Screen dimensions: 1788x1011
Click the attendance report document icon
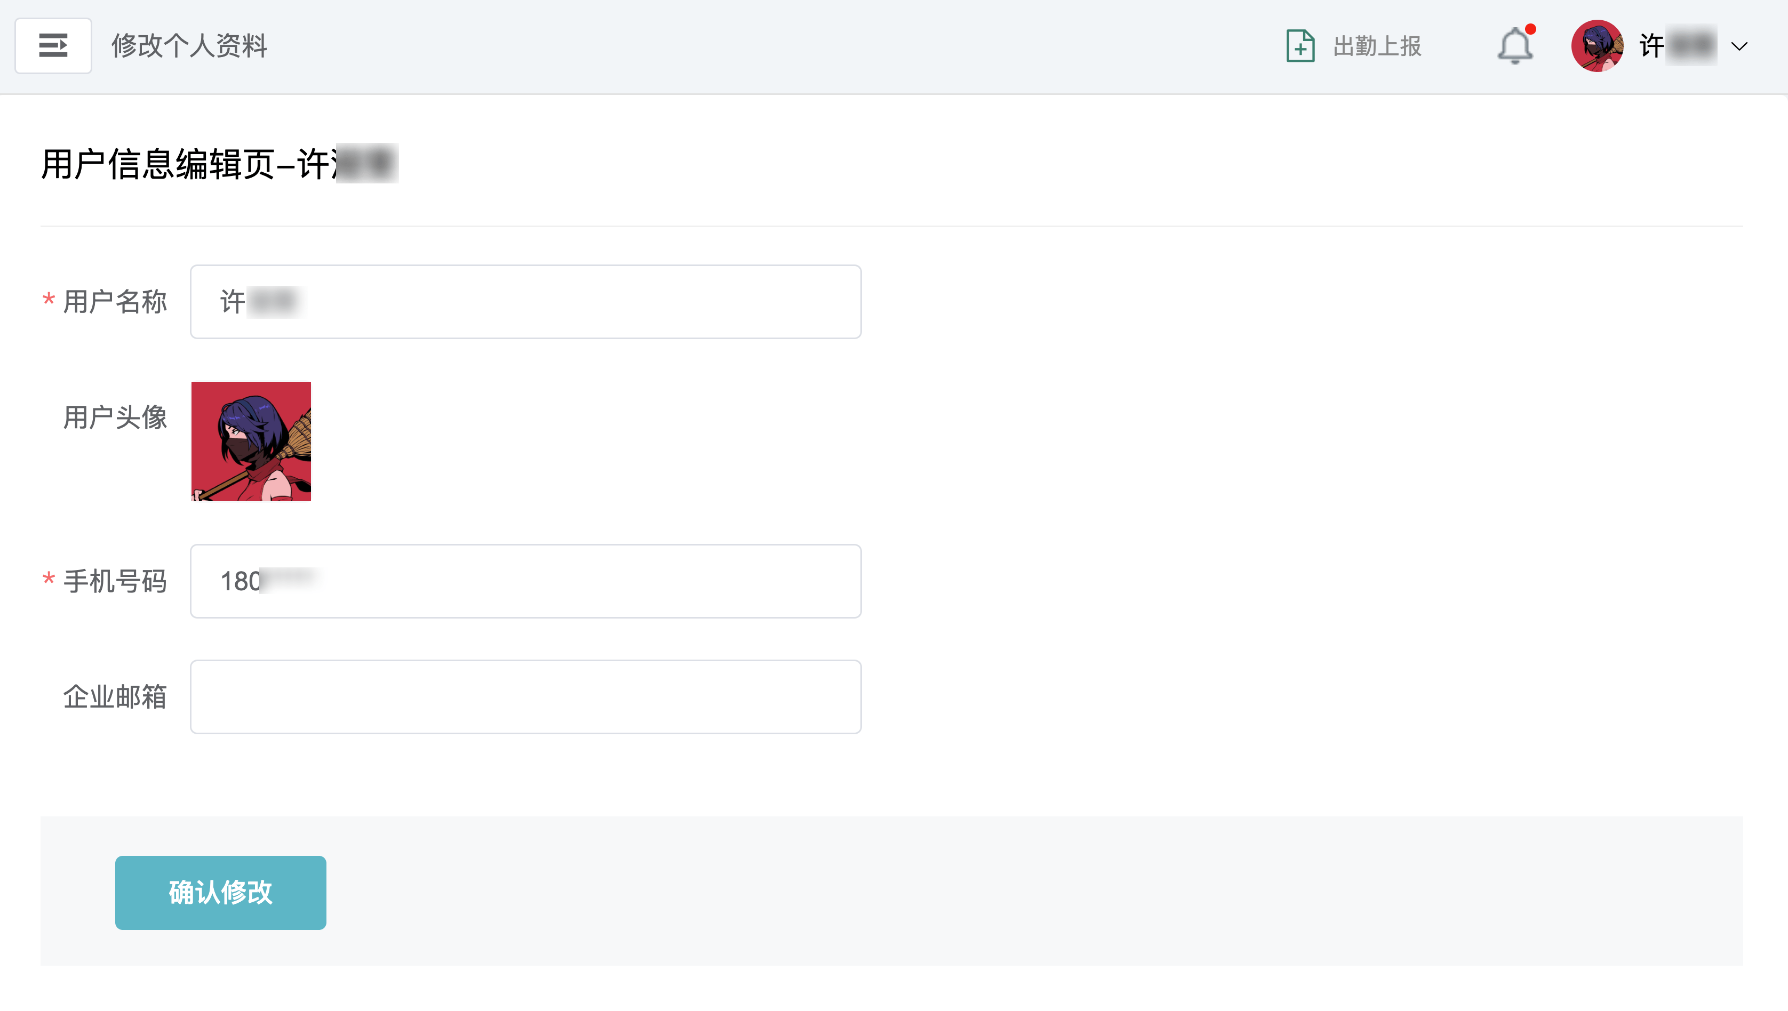(1300, 46)
